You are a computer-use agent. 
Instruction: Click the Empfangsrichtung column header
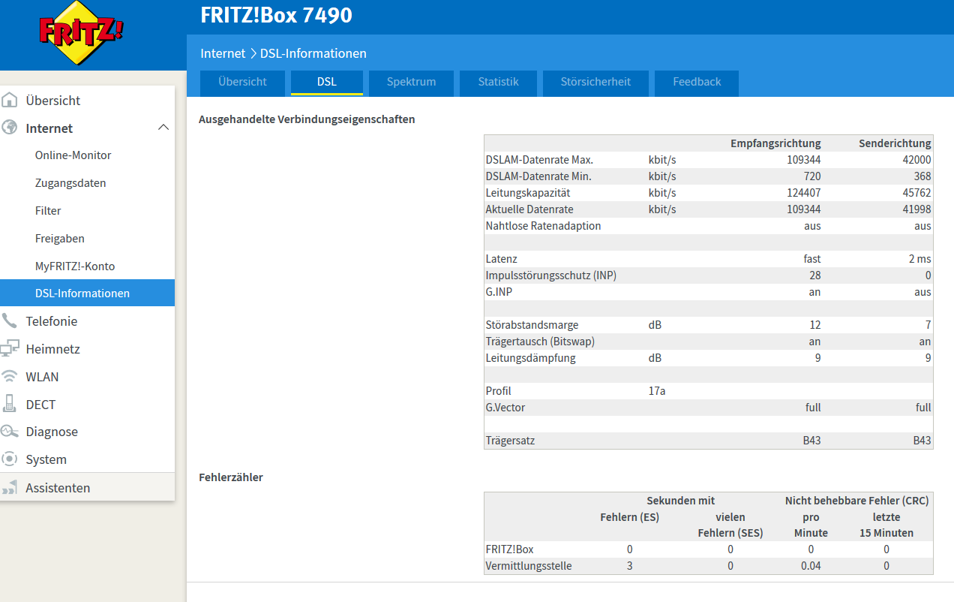click(775, 143)
